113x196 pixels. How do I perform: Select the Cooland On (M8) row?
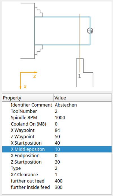tap(57, 124)
